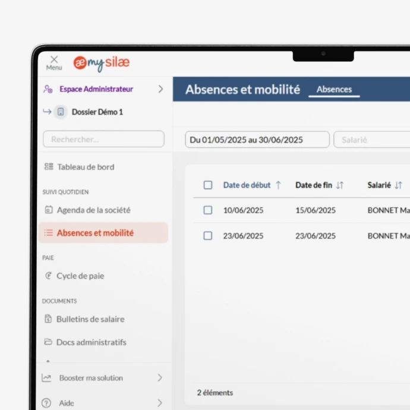
Task: Open Aide
Action: pos(67,403)
